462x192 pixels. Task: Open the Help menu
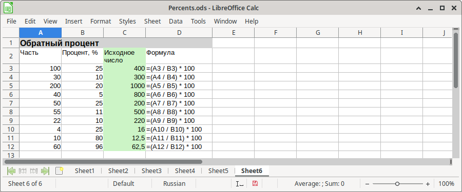point(252,21)
